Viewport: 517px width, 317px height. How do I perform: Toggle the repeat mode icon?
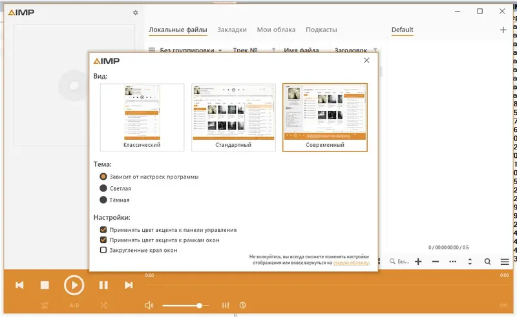click(x=45, y=305)
